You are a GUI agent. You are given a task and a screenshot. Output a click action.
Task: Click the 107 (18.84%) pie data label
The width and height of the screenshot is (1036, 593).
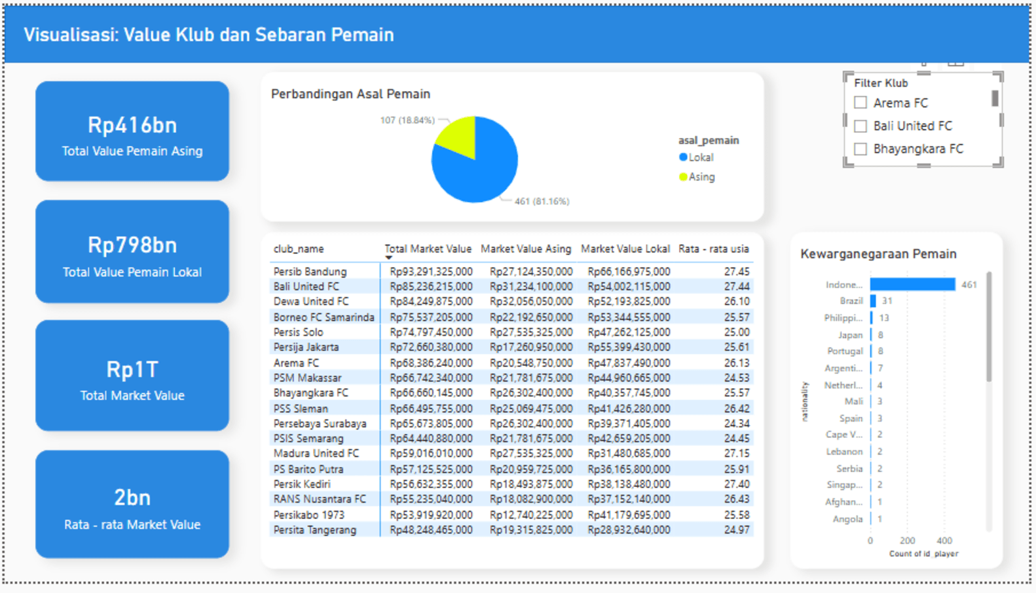[407, 120]
